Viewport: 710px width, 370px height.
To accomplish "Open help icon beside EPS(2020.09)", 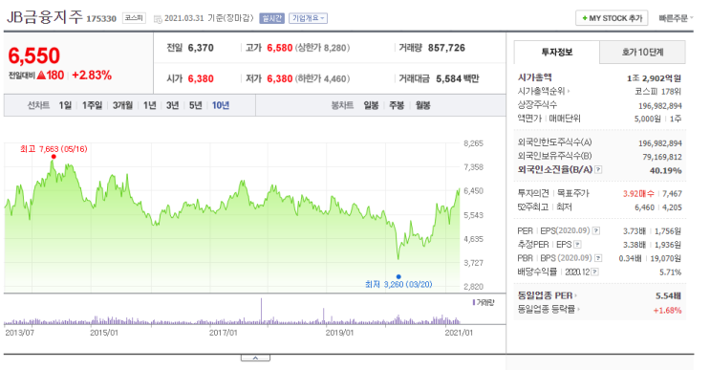I will tap(596, 231).
